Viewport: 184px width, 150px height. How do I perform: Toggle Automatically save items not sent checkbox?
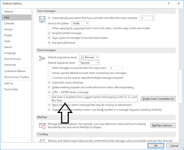coord(49,18)
